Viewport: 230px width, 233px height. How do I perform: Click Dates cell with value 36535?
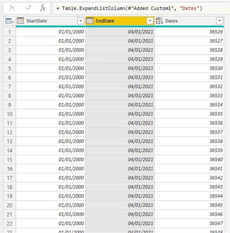pyautogui.click(x=189, y=114)
